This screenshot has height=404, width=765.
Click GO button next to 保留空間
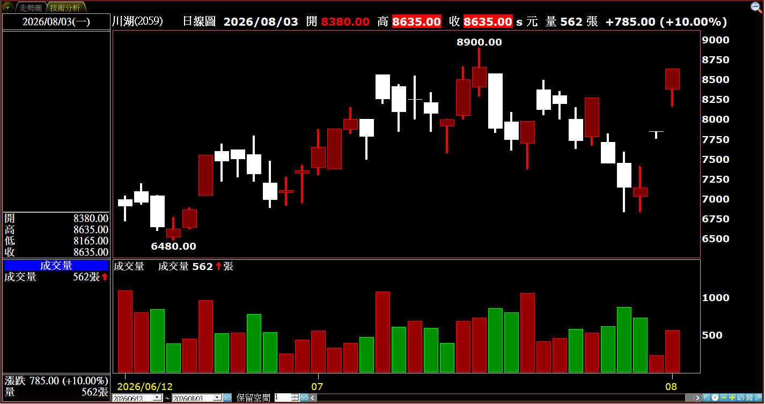304,398
